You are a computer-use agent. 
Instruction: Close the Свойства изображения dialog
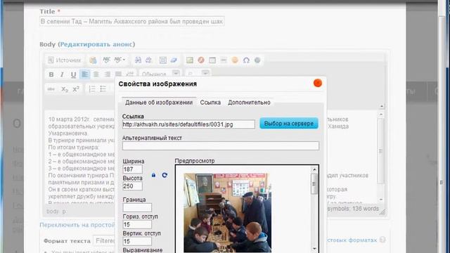click(318, 83)
